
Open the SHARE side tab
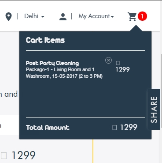[x=154, y=110]
